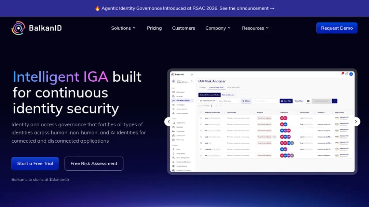Screen dimensions: 369x207
Task: Open the Pricing page
Action: coord(154,28)
